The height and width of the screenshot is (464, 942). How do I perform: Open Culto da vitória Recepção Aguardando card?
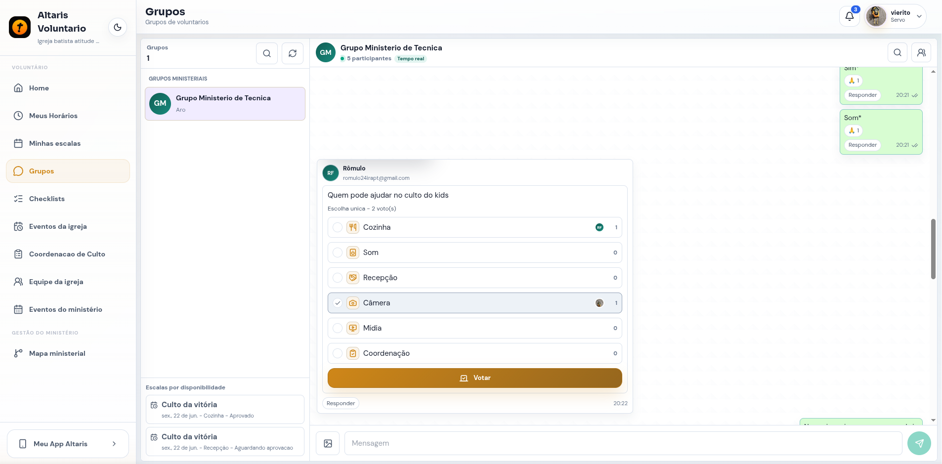[225, 441]
